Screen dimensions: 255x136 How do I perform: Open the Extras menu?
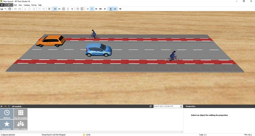pyautogui.click(x=34, y=5)
